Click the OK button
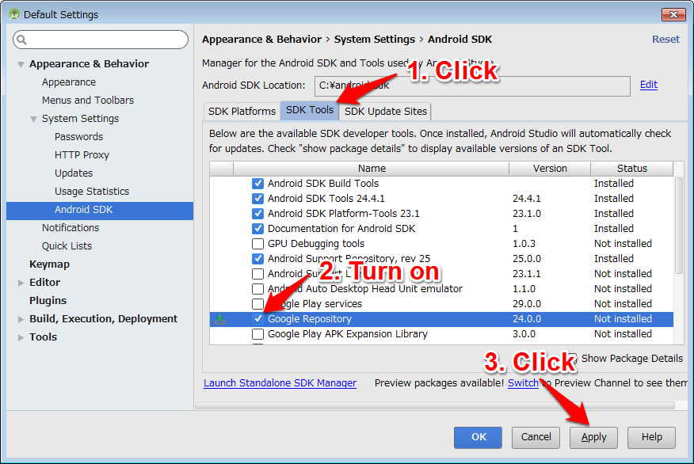Viewport: 694px width, 464px height. pyautogui.click(x=478, y=437)
